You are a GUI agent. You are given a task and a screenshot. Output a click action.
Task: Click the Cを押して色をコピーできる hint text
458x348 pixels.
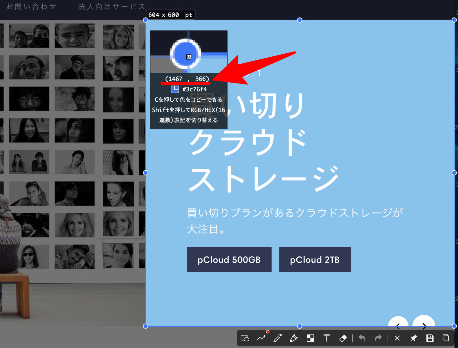pos(189,100)
